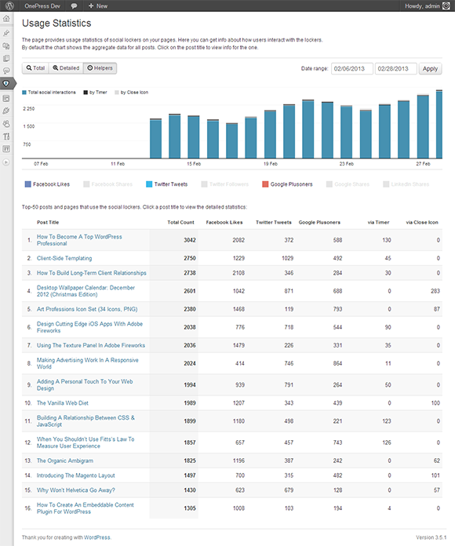
Task: Switch to the Helpers chart view
Action: click(100, 68)
